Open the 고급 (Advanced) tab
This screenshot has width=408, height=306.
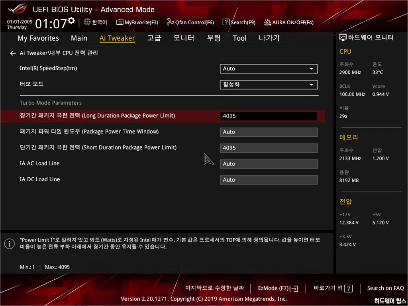coord(154,38)
